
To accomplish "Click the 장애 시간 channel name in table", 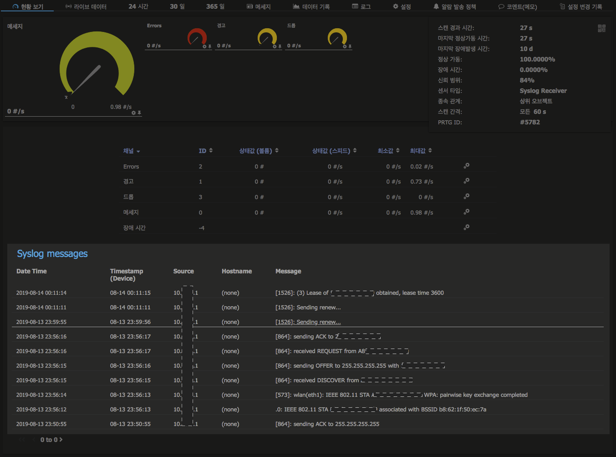I will point(134,228).
